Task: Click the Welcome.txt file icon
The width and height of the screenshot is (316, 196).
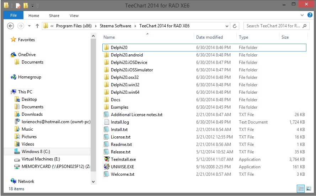Action: (106, 174)
